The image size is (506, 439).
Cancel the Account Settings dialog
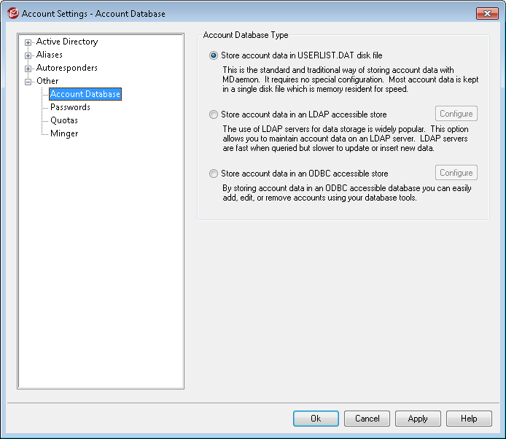point(367,419)
